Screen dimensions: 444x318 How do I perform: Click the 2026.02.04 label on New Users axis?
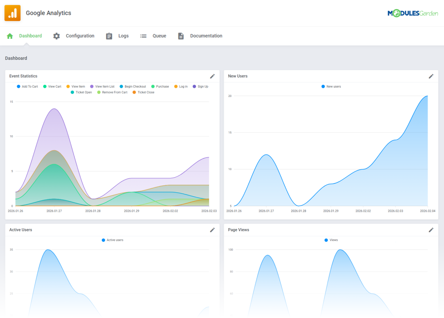(427, 211)
